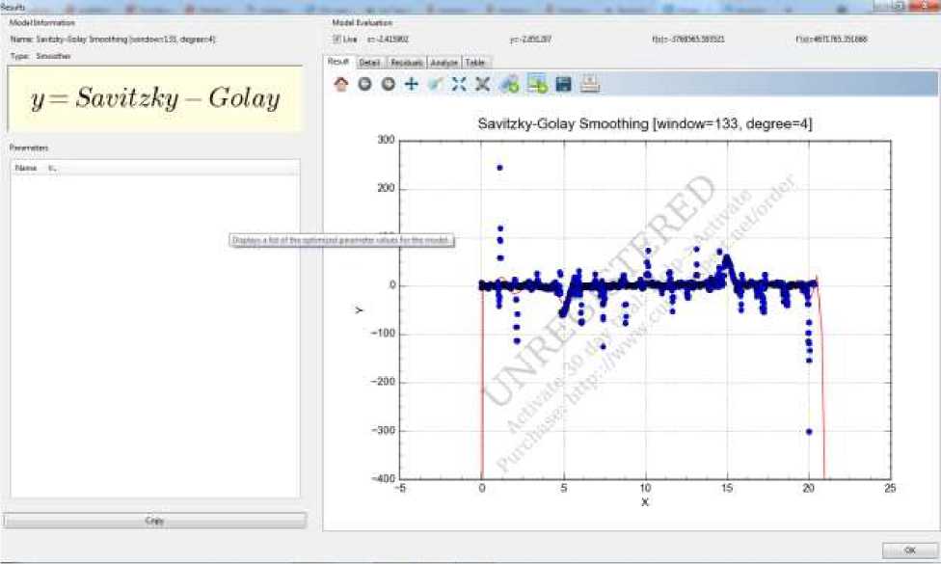Click the Home reset view icon

pos(340,84)
